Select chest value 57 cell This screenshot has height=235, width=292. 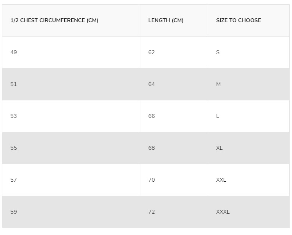coord(71,180)
